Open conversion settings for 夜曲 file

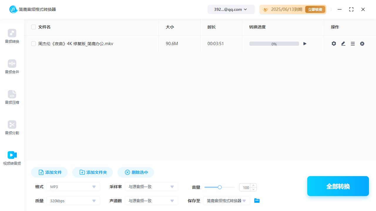point(334,43)
